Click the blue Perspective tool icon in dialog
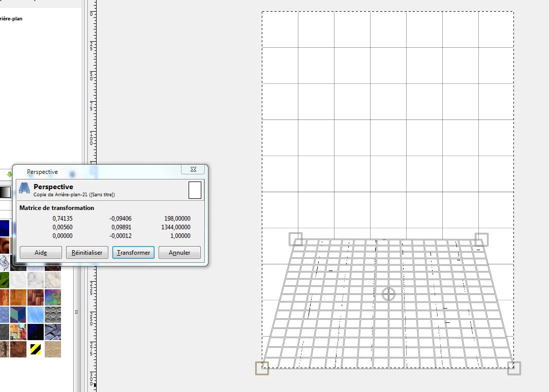The image size is (549, 392). point(24,188)
